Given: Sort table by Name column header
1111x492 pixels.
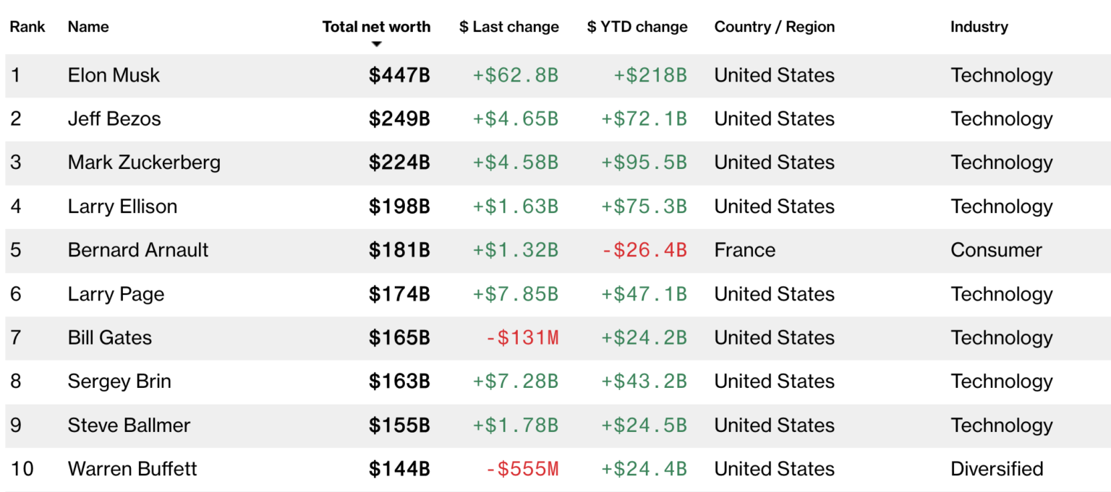Looking at the screenshot, I should [x=88, y=27].
